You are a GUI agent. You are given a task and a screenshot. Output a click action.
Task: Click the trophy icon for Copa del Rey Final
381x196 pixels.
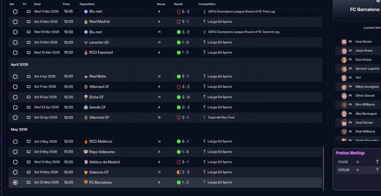(204, 118)
